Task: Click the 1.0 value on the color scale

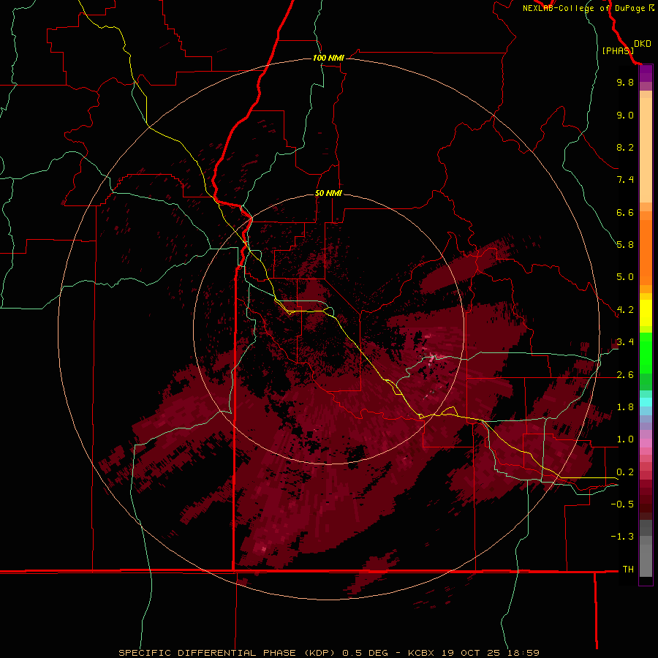Action: tap(625, 439)
